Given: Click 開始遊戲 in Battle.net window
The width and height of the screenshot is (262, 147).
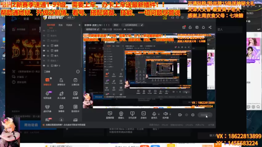Looking at the screenshot, I should coord(31,125).
